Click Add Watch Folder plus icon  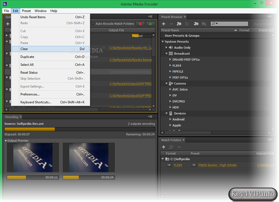164,147
